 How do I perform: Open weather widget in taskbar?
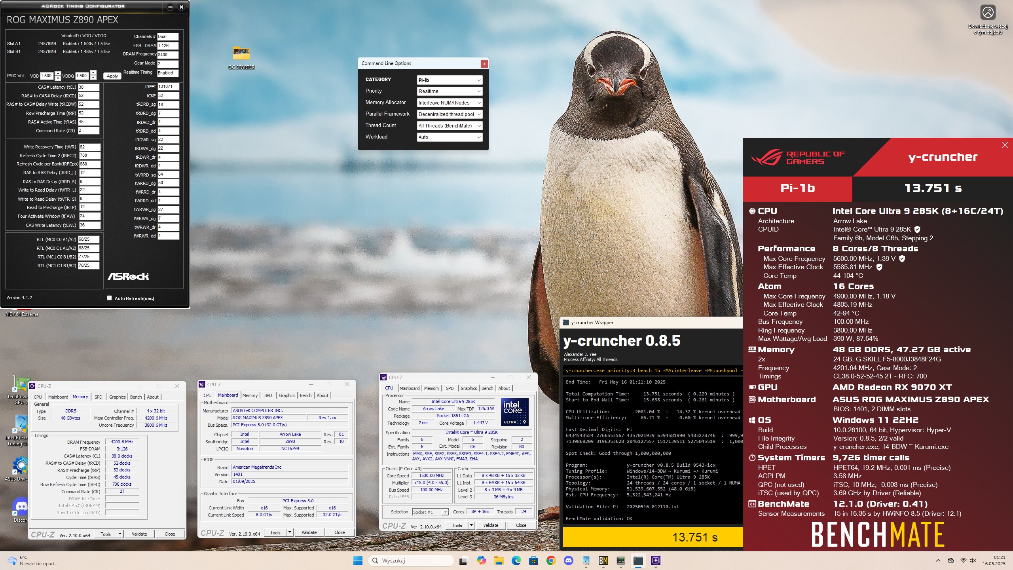(x=32, y=560)
